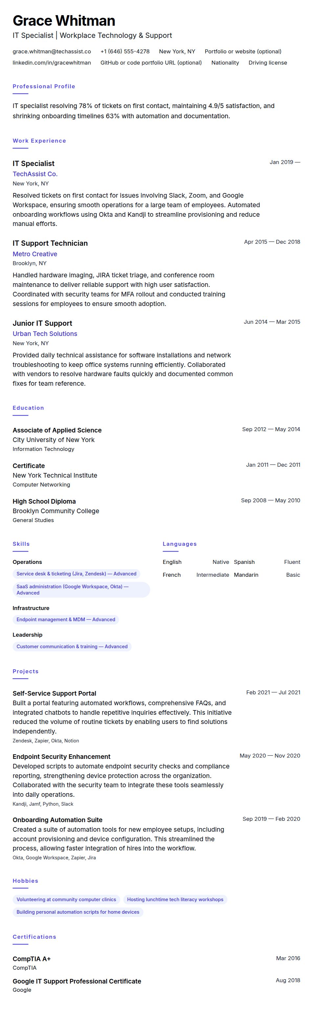Click New York Technical Institute text

pos(55,475)
